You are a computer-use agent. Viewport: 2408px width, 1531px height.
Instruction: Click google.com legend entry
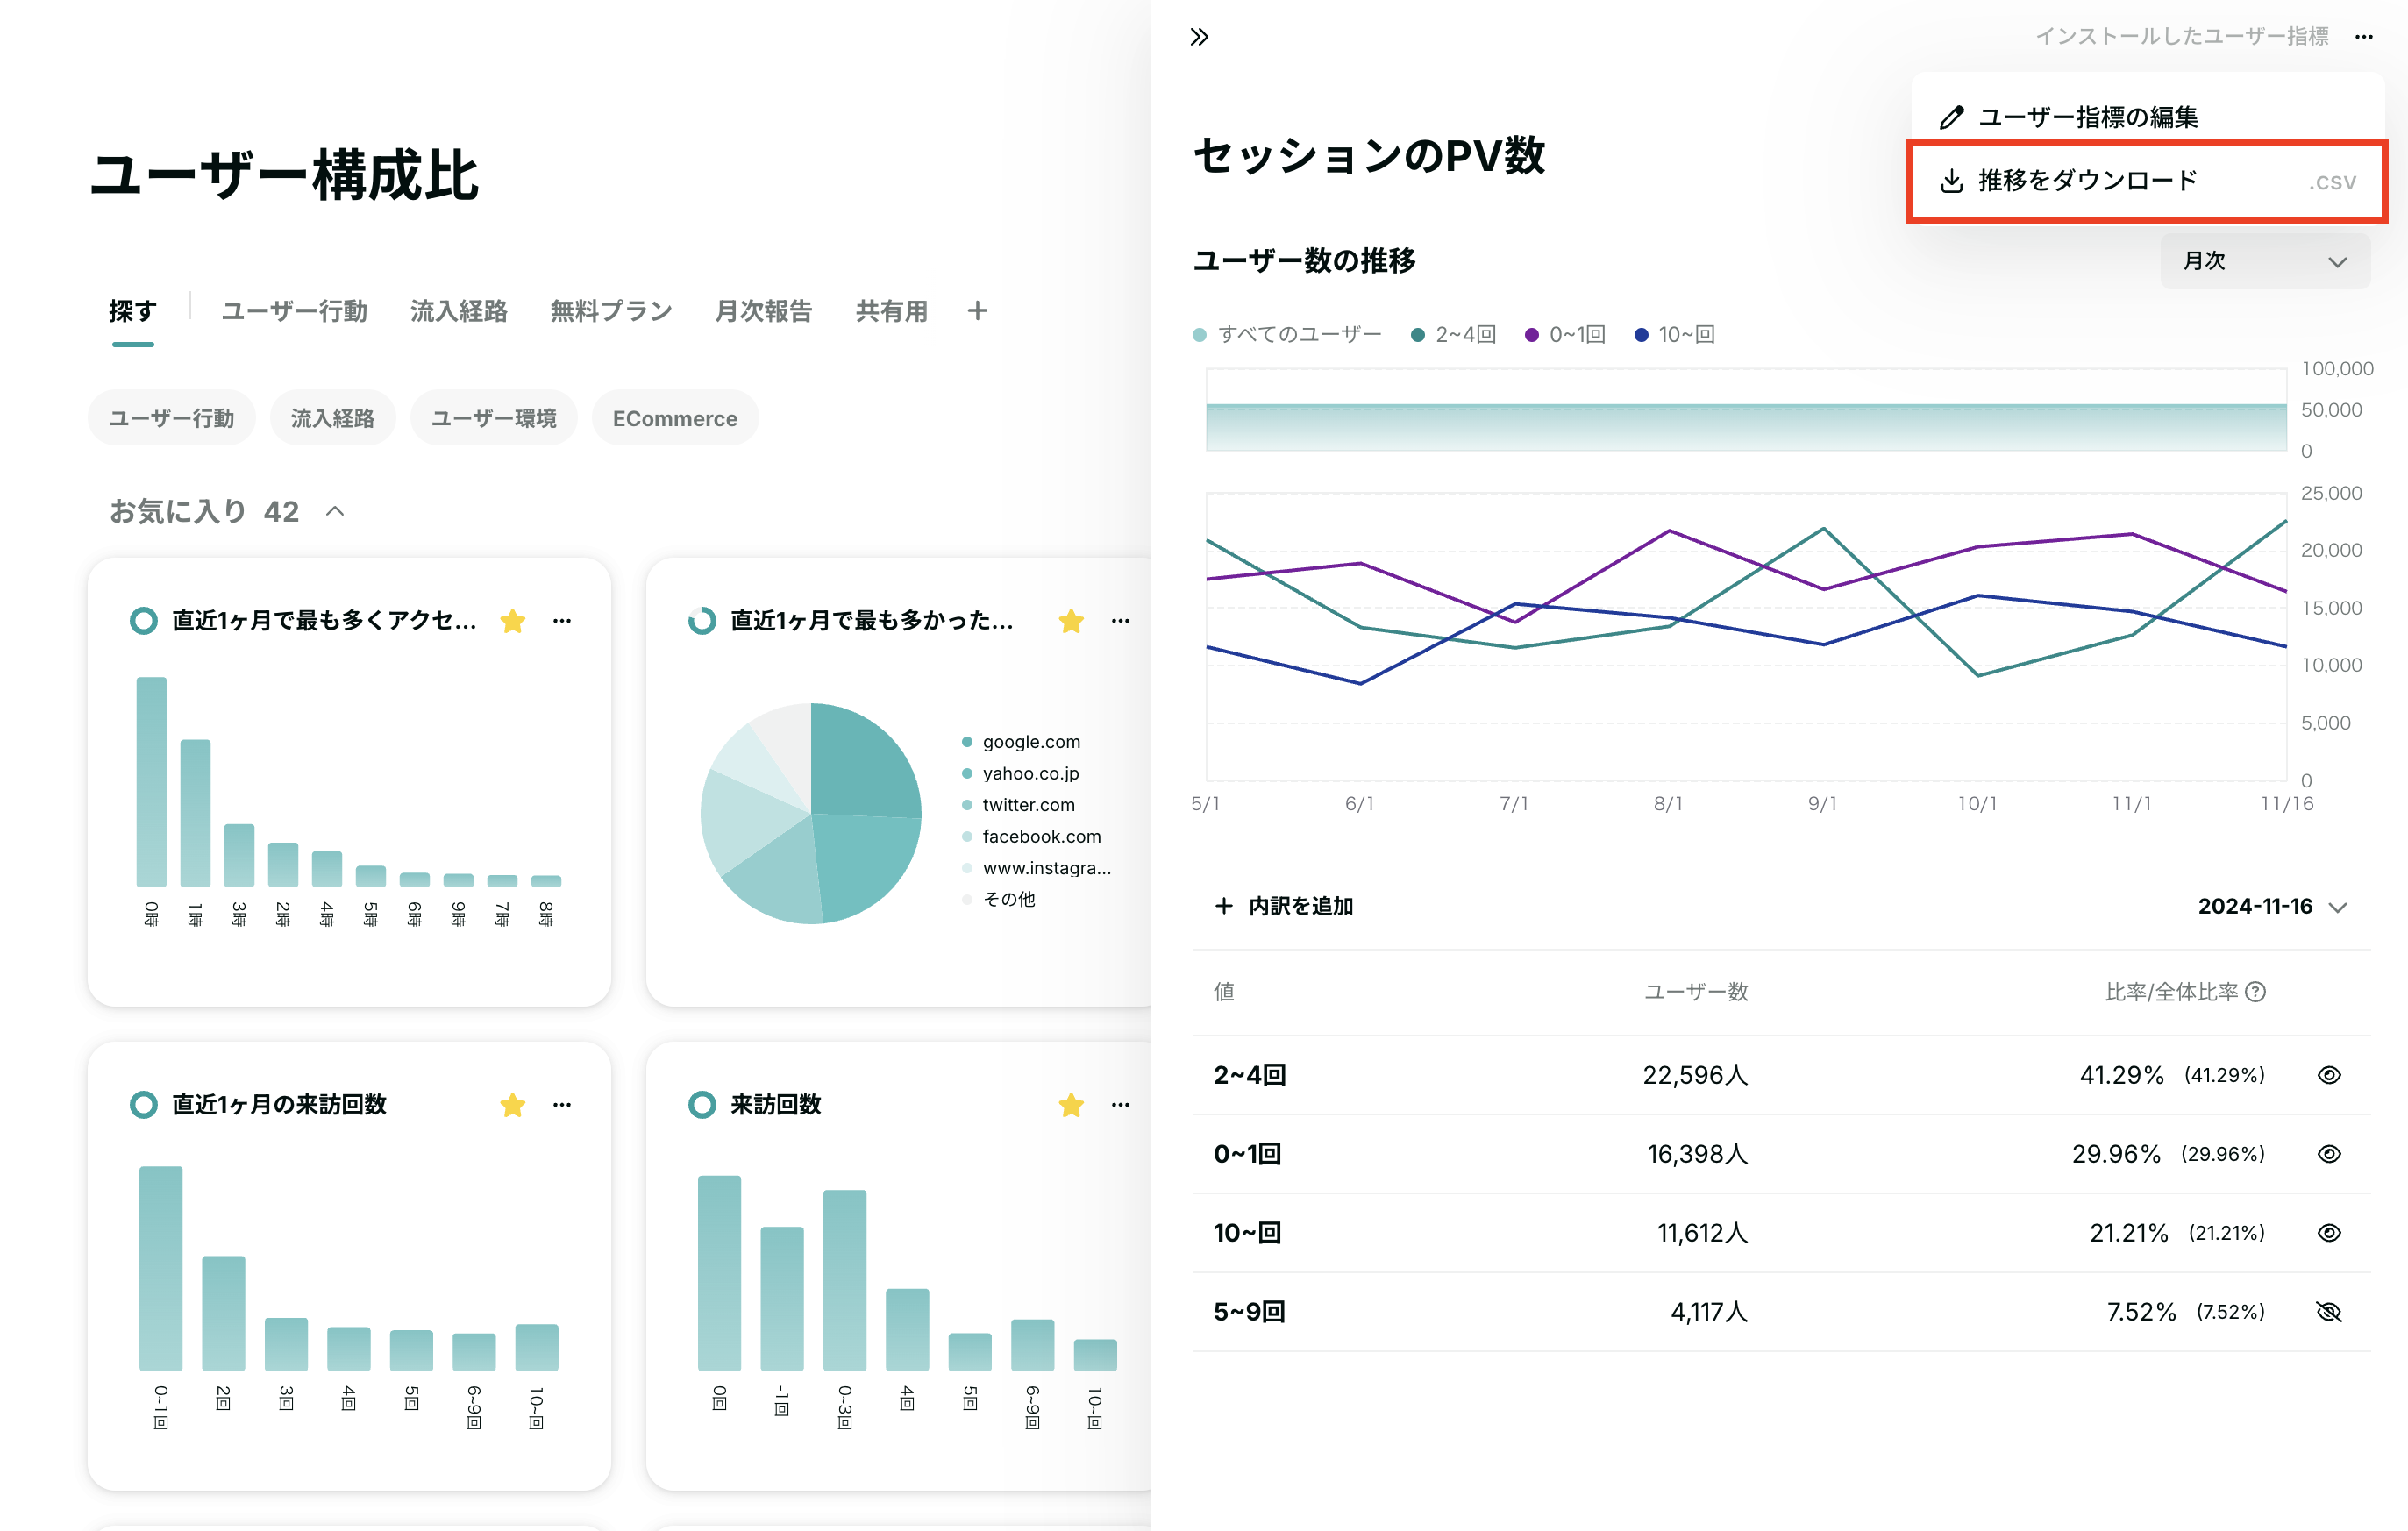pyautogui.click(x=1021, y=742)
